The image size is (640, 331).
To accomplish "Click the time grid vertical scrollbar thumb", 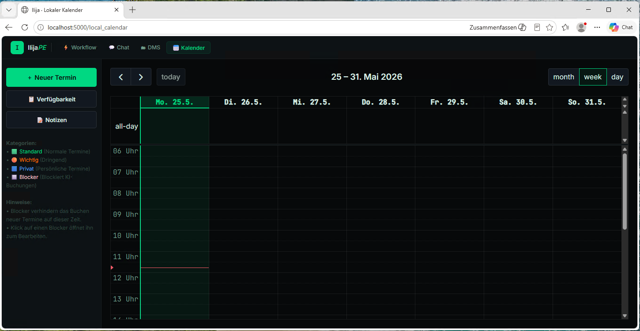I will click(x=625, y=191).
